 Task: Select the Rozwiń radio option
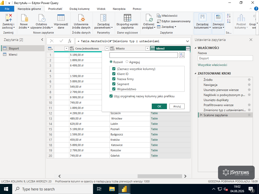pyautogui.click(x=111, y=62)
